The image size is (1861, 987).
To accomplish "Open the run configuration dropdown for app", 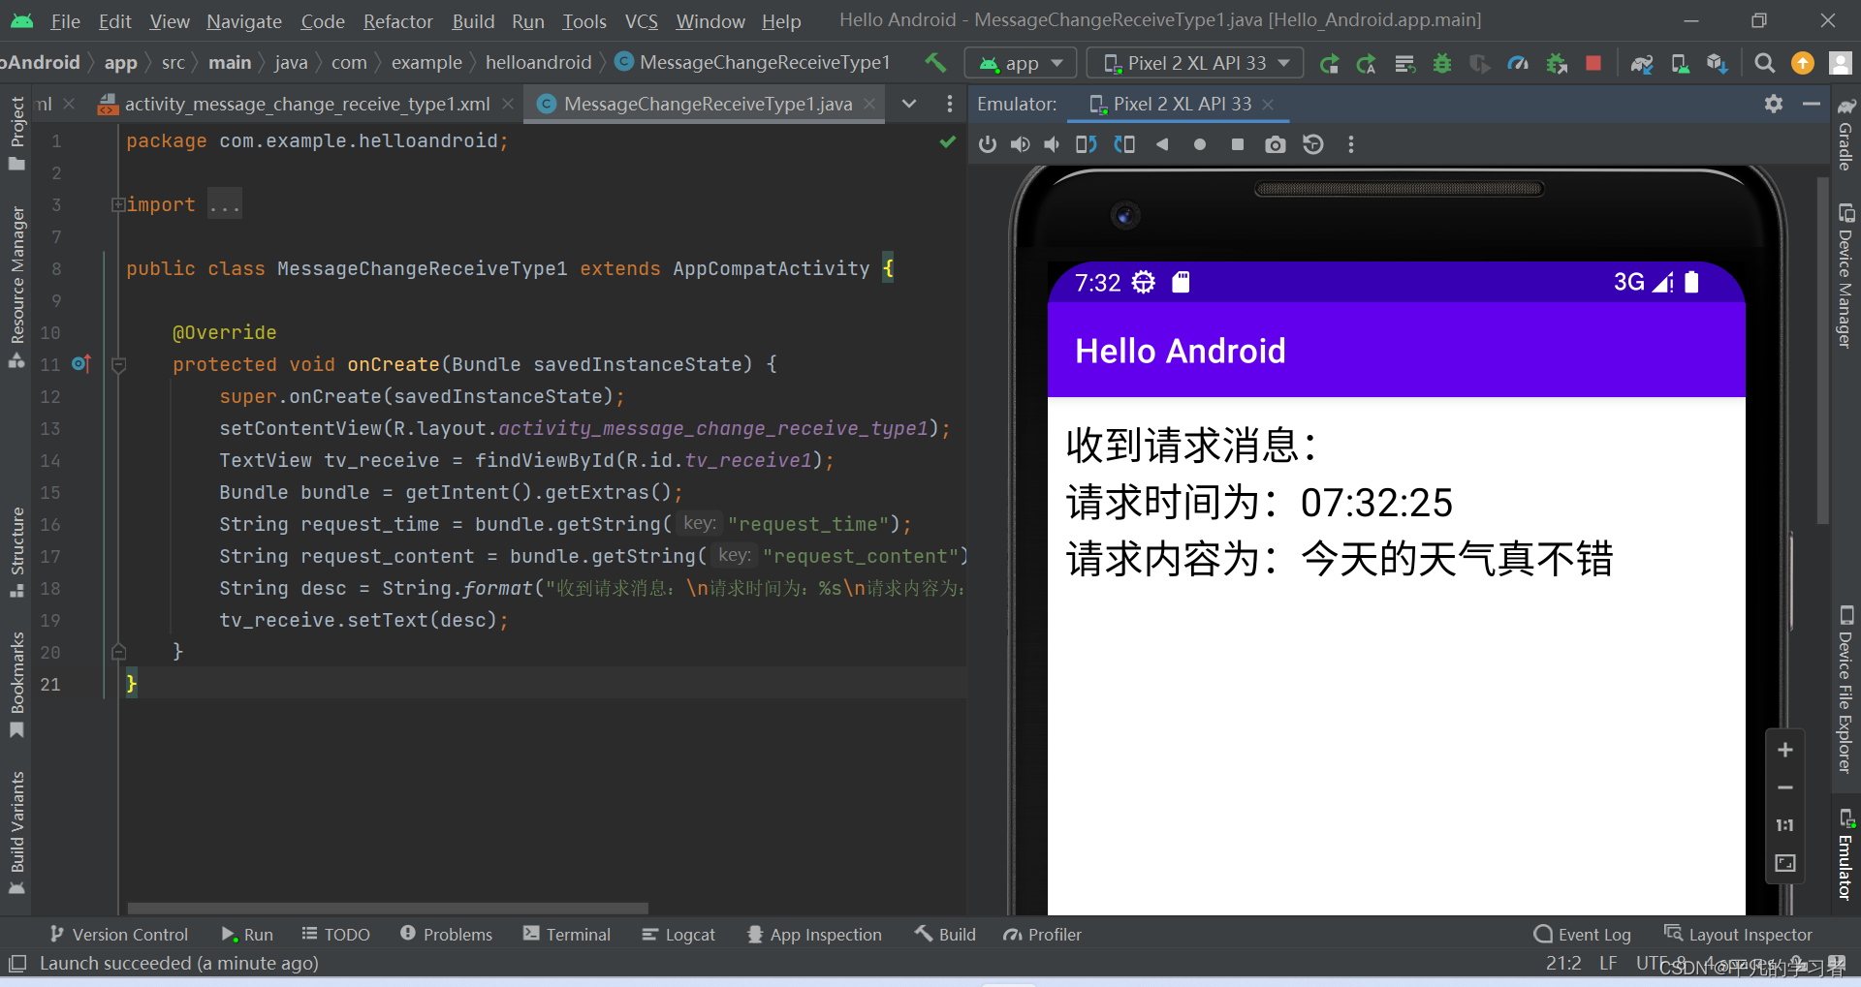I will click(x=1020, y=62).
